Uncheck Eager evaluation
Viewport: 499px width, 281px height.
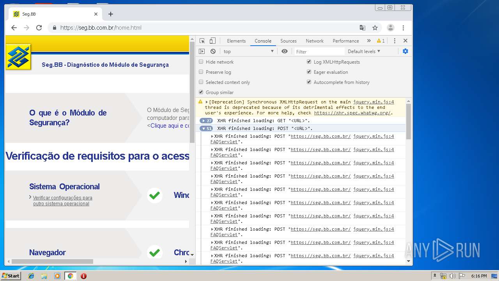click(x=309, y=72)
